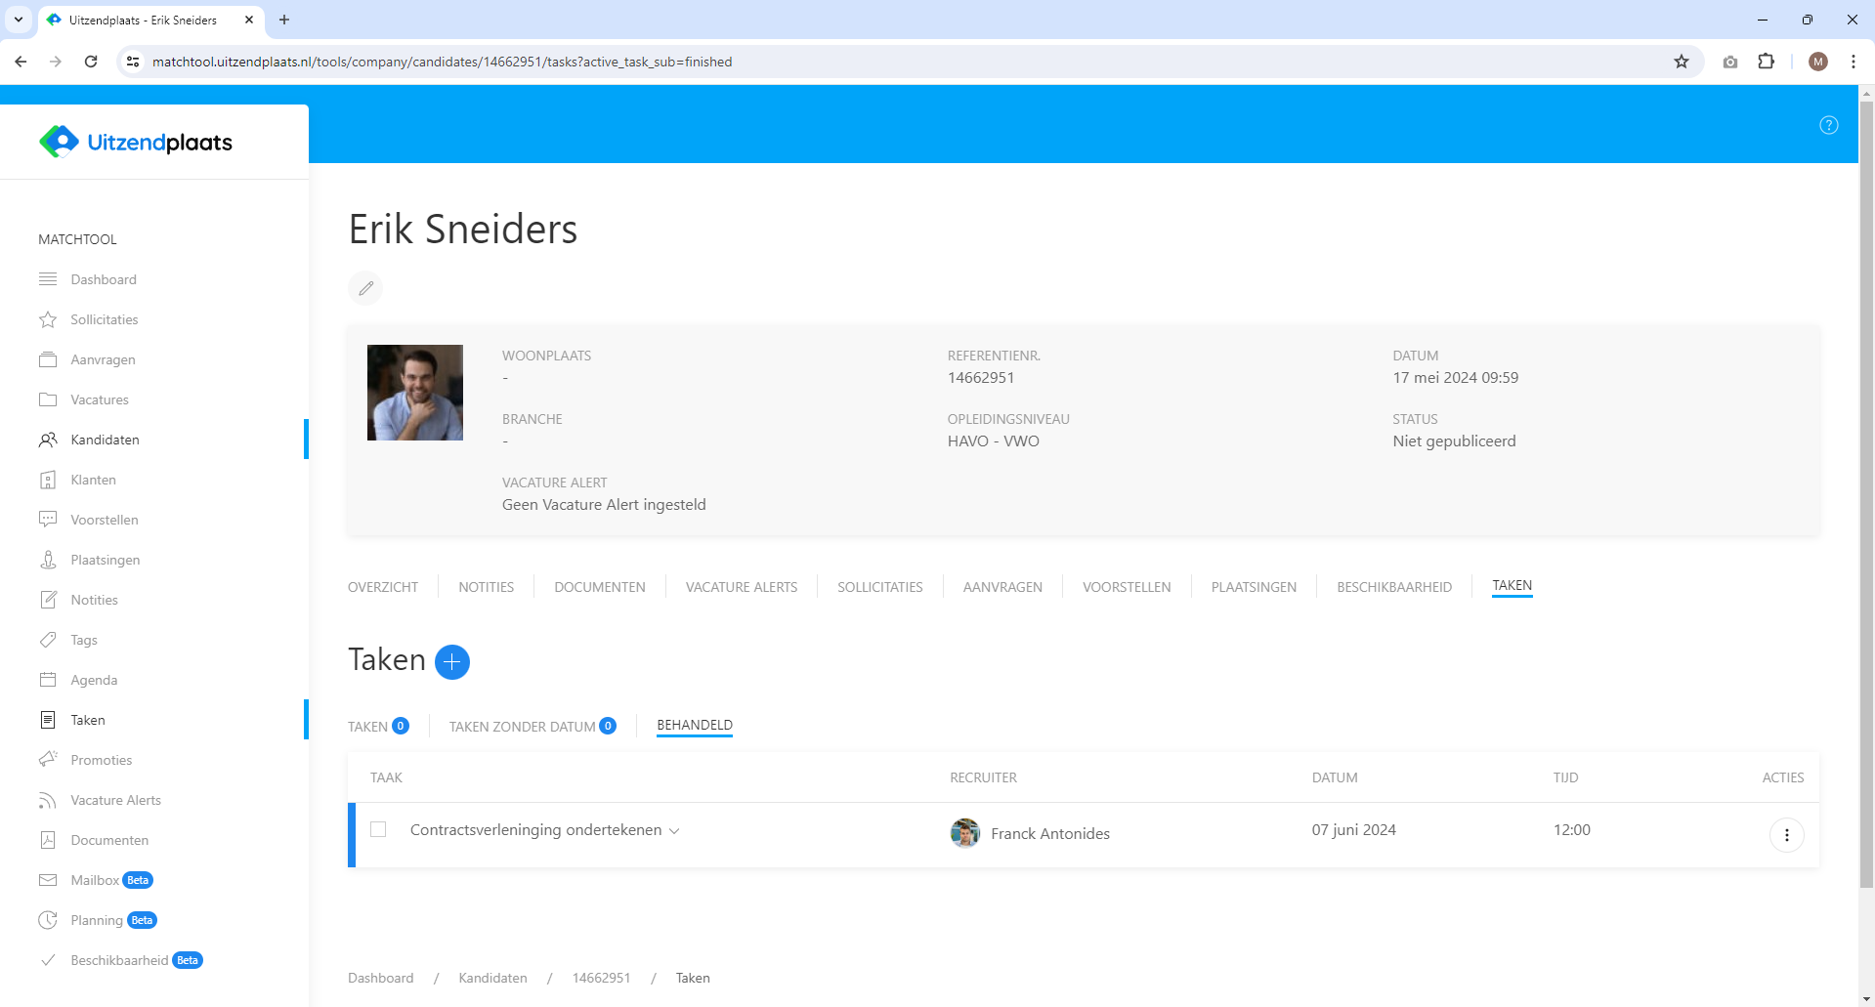1875x1007 pixels.
Task: Select the Taken zonder datum tab
Action: (522, 727)
